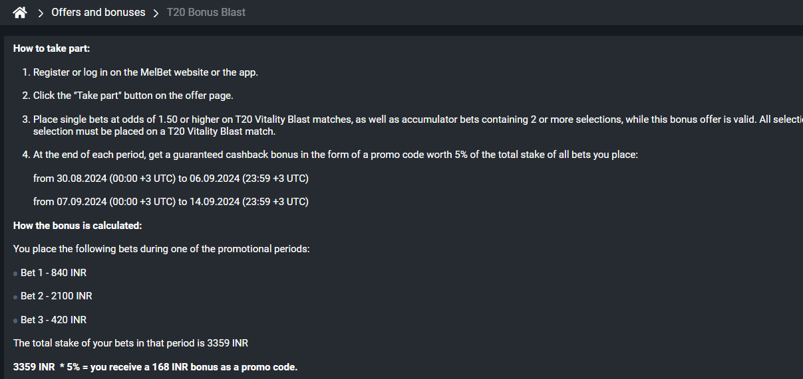Click the bold 168 INR bonus result line
Screen dimensions: 803x379
(x=156, y=367)
